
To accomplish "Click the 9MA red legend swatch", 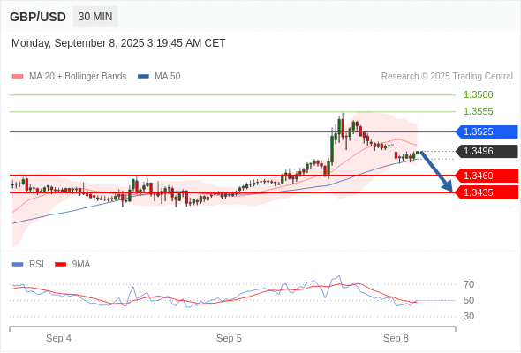I will pyautogui.click(x=60, y=265).
